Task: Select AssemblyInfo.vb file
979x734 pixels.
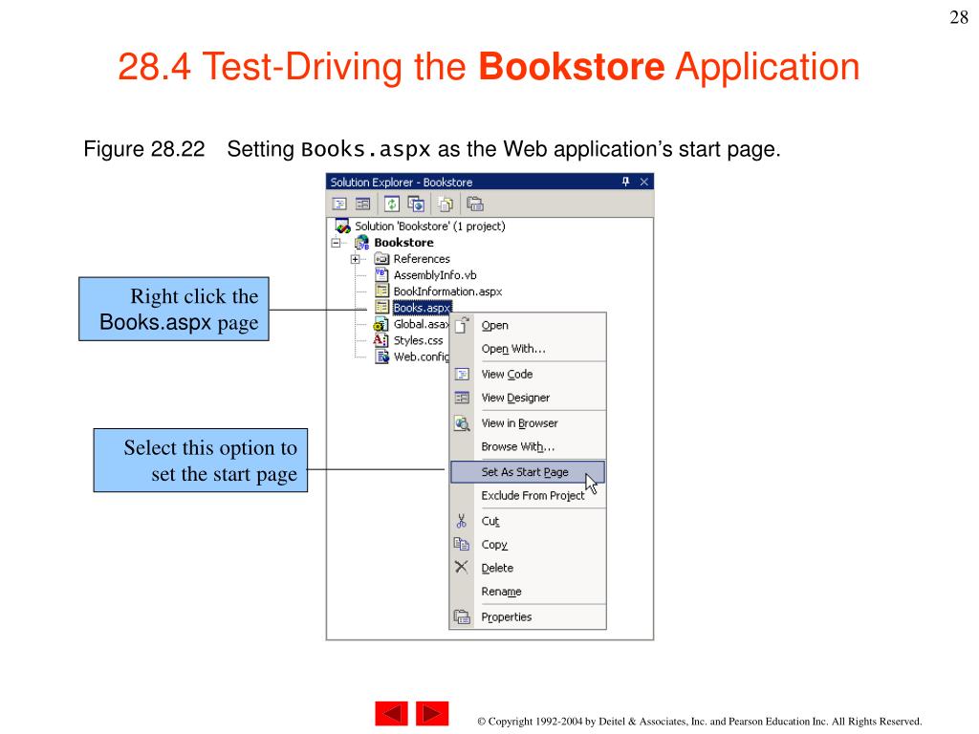Action: [435, 275]
